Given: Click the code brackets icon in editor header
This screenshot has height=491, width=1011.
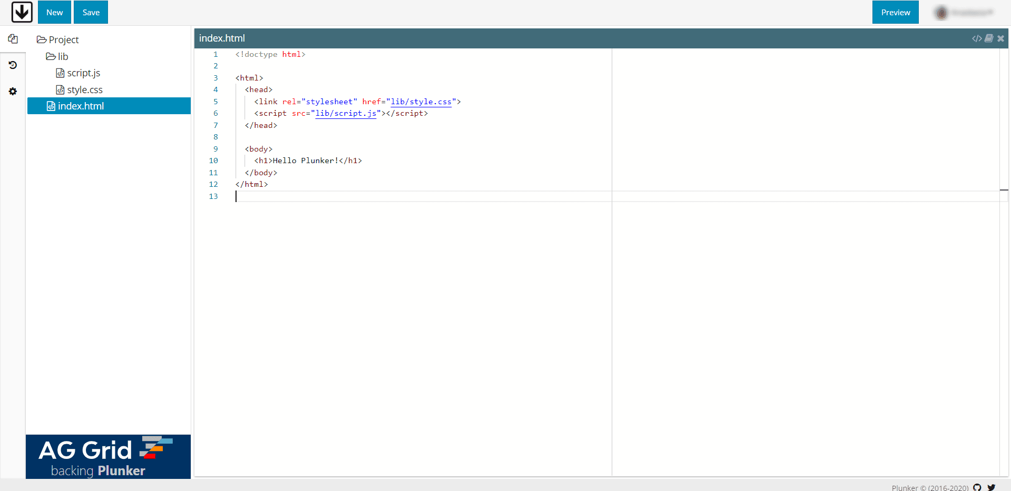Looking at the screenshot, I should [x=977, y=38].
